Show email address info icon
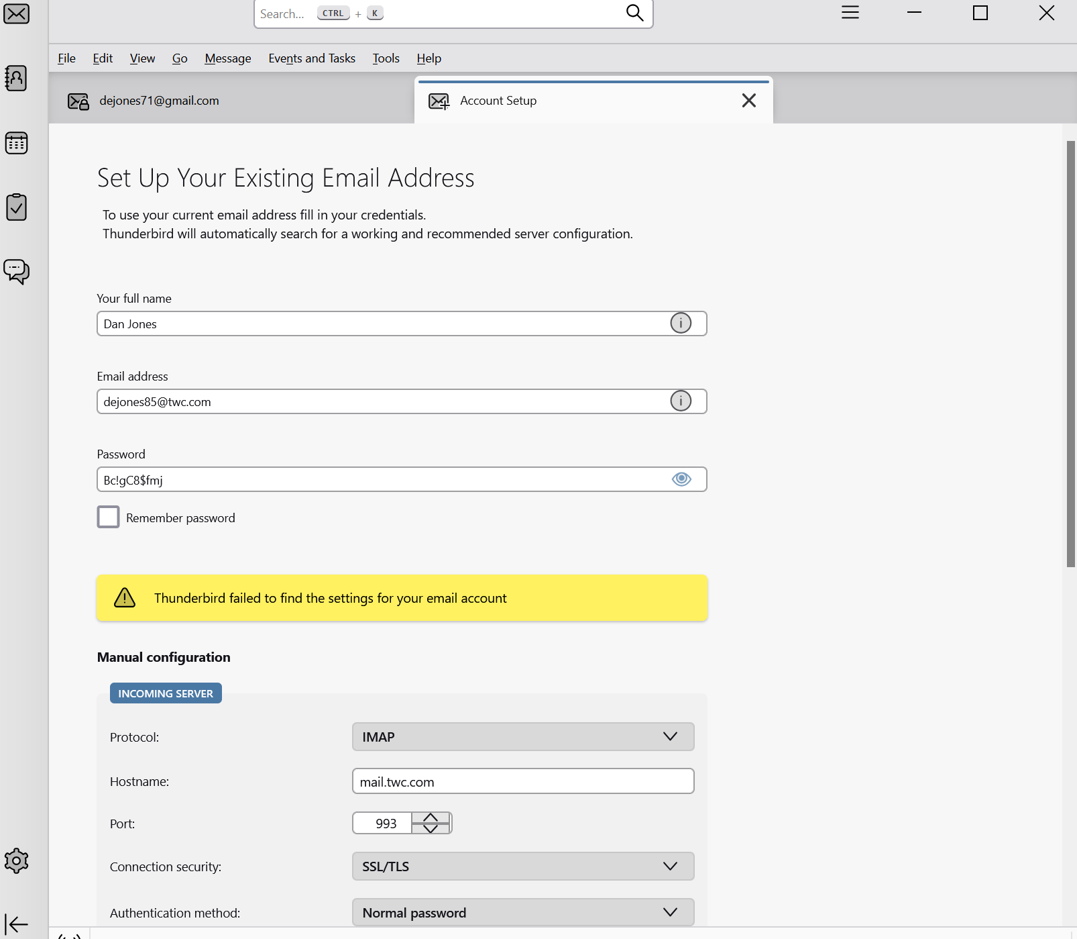Viewport: 1077px width, 939px height. (681, 401)
